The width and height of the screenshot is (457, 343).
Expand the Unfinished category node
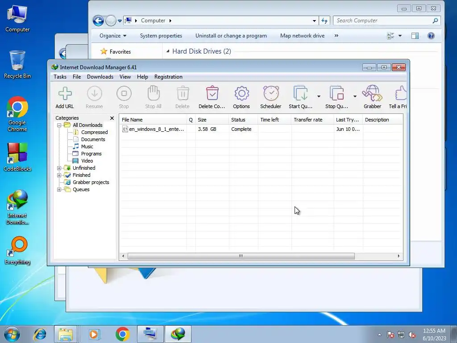[x=59, y=168]
